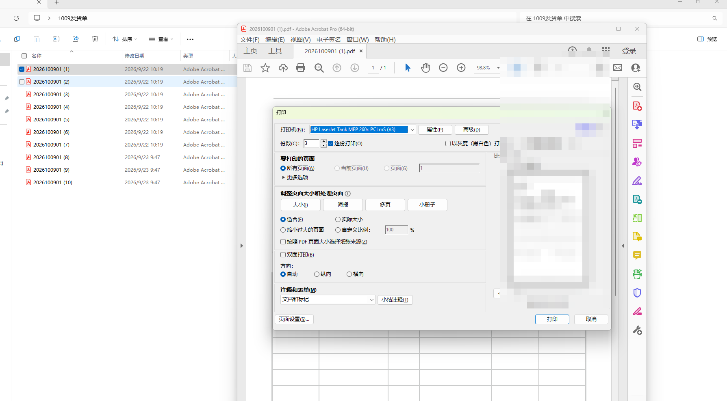Click the more tools wrench icon
Viewport: 727px width, 401px height.
coord(637,330)
